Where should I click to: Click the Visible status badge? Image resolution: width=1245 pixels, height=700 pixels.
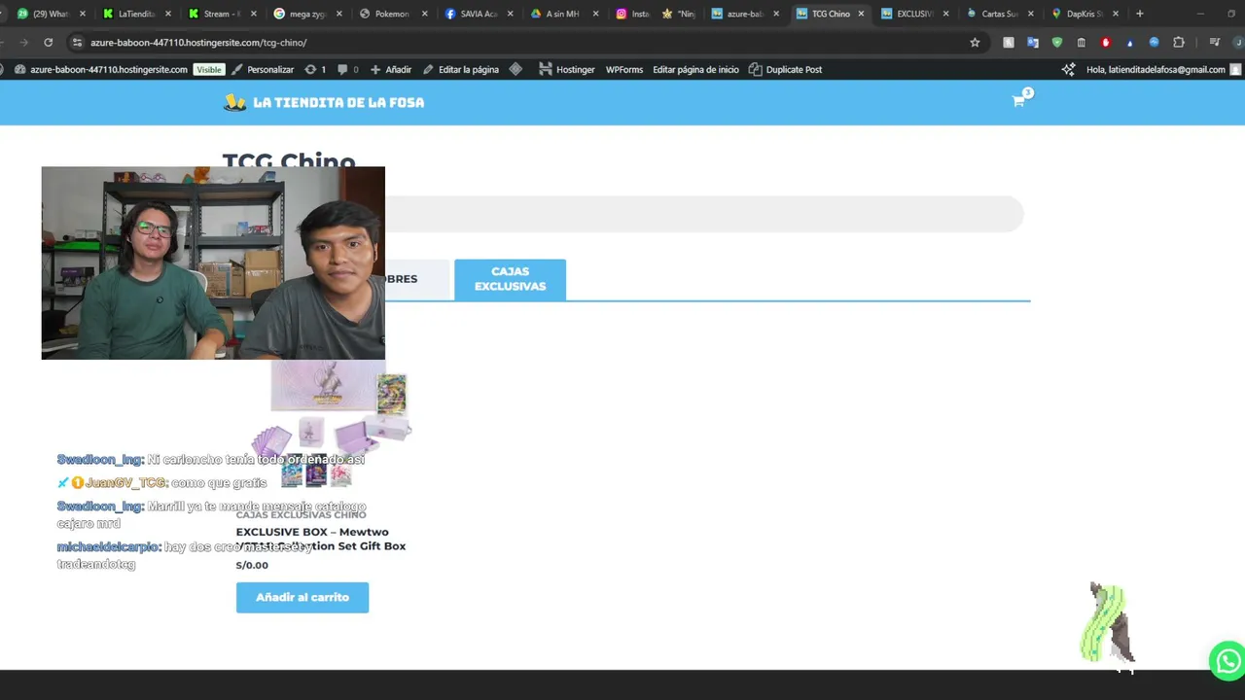(x=209, y=70)
